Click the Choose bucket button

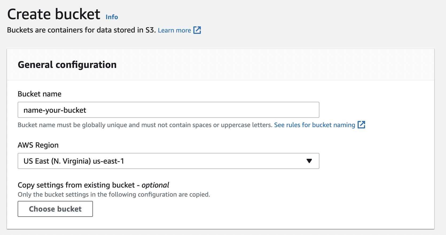click(55, 209)
